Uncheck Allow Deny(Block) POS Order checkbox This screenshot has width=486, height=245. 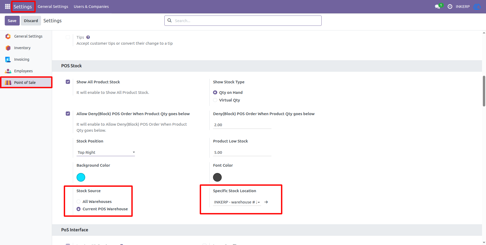click(68, 114)
